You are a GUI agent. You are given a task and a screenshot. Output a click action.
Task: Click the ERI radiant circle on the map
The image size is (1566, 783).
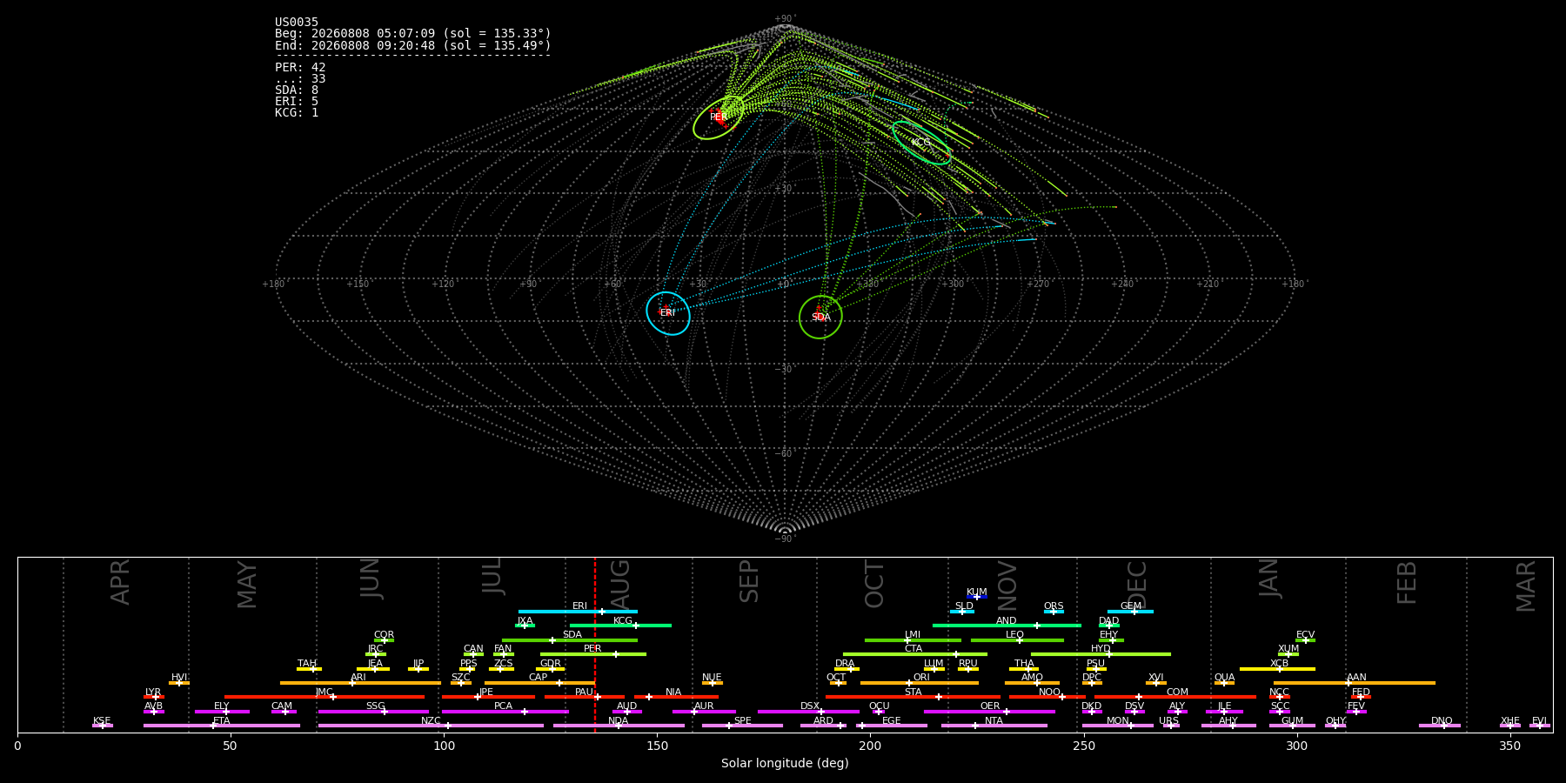tap(668, 313)
